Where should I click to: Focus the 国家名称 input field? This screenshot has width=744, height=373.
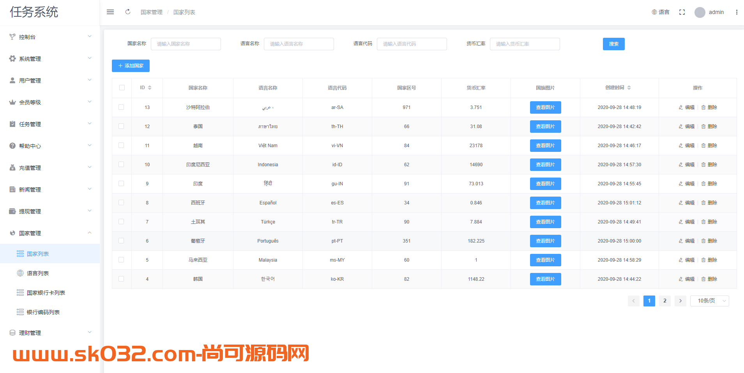pos(186,44)
